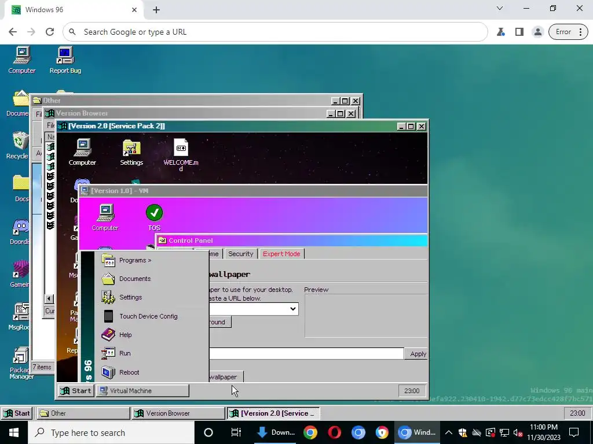Switch to Other window via taskbar
593x444 pixels.
(83, 413)
